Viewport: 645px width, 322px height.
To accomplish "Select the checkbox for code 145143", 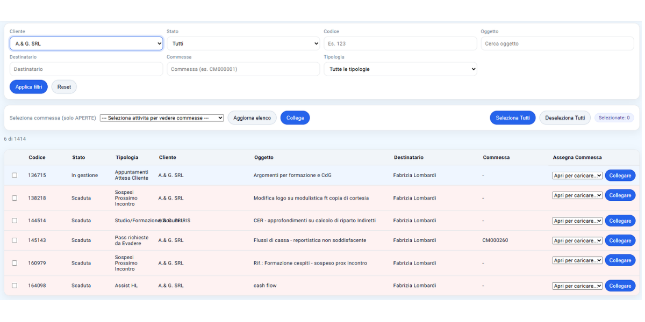I will pyautogui.click(x=15, y=240).
